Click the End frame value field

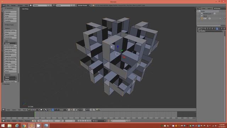57,121
